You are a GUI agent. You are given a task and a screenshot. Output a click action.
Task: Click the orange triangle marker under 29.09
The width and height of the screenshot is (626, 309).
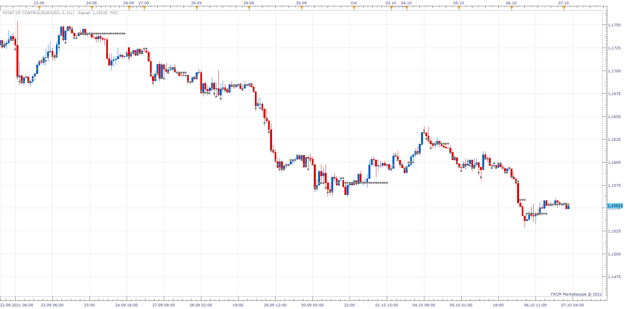click(249, 8)
